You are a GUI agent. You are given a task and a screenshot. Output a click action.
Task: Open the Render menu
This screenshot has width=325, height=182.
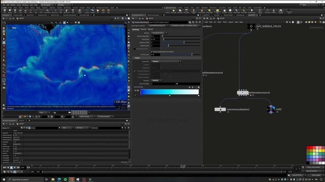(13, 5)
